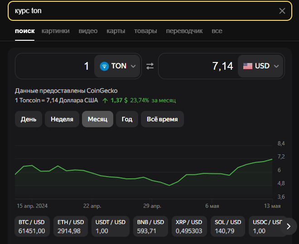Screen dimensions: 299x244
Task: Show the 'День' chart period
Action: [29, 119]
